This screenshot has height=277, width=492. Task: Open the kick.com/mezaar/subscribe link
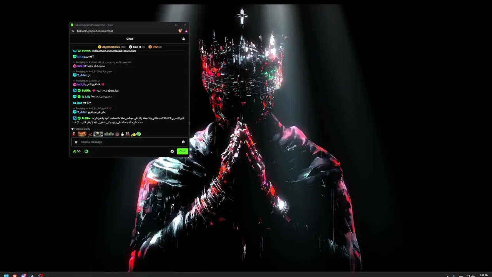click(114, 51)
